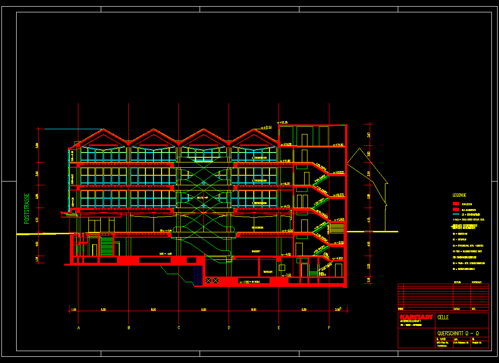Image resolution: width=499 pixels, height=363 pixels.
Task: Click the KARSTADT logo in title block
Action: point(416,317)
